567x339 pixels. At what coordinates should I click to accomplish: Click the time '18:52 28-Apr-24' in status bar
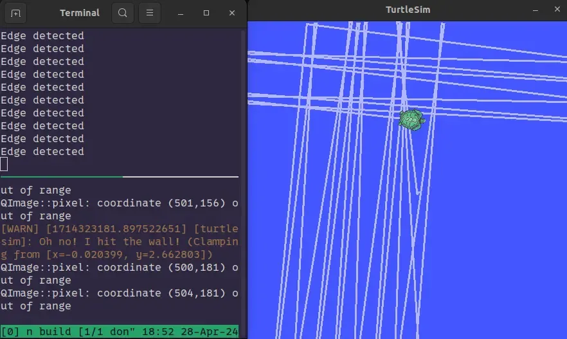click(190, 332)
